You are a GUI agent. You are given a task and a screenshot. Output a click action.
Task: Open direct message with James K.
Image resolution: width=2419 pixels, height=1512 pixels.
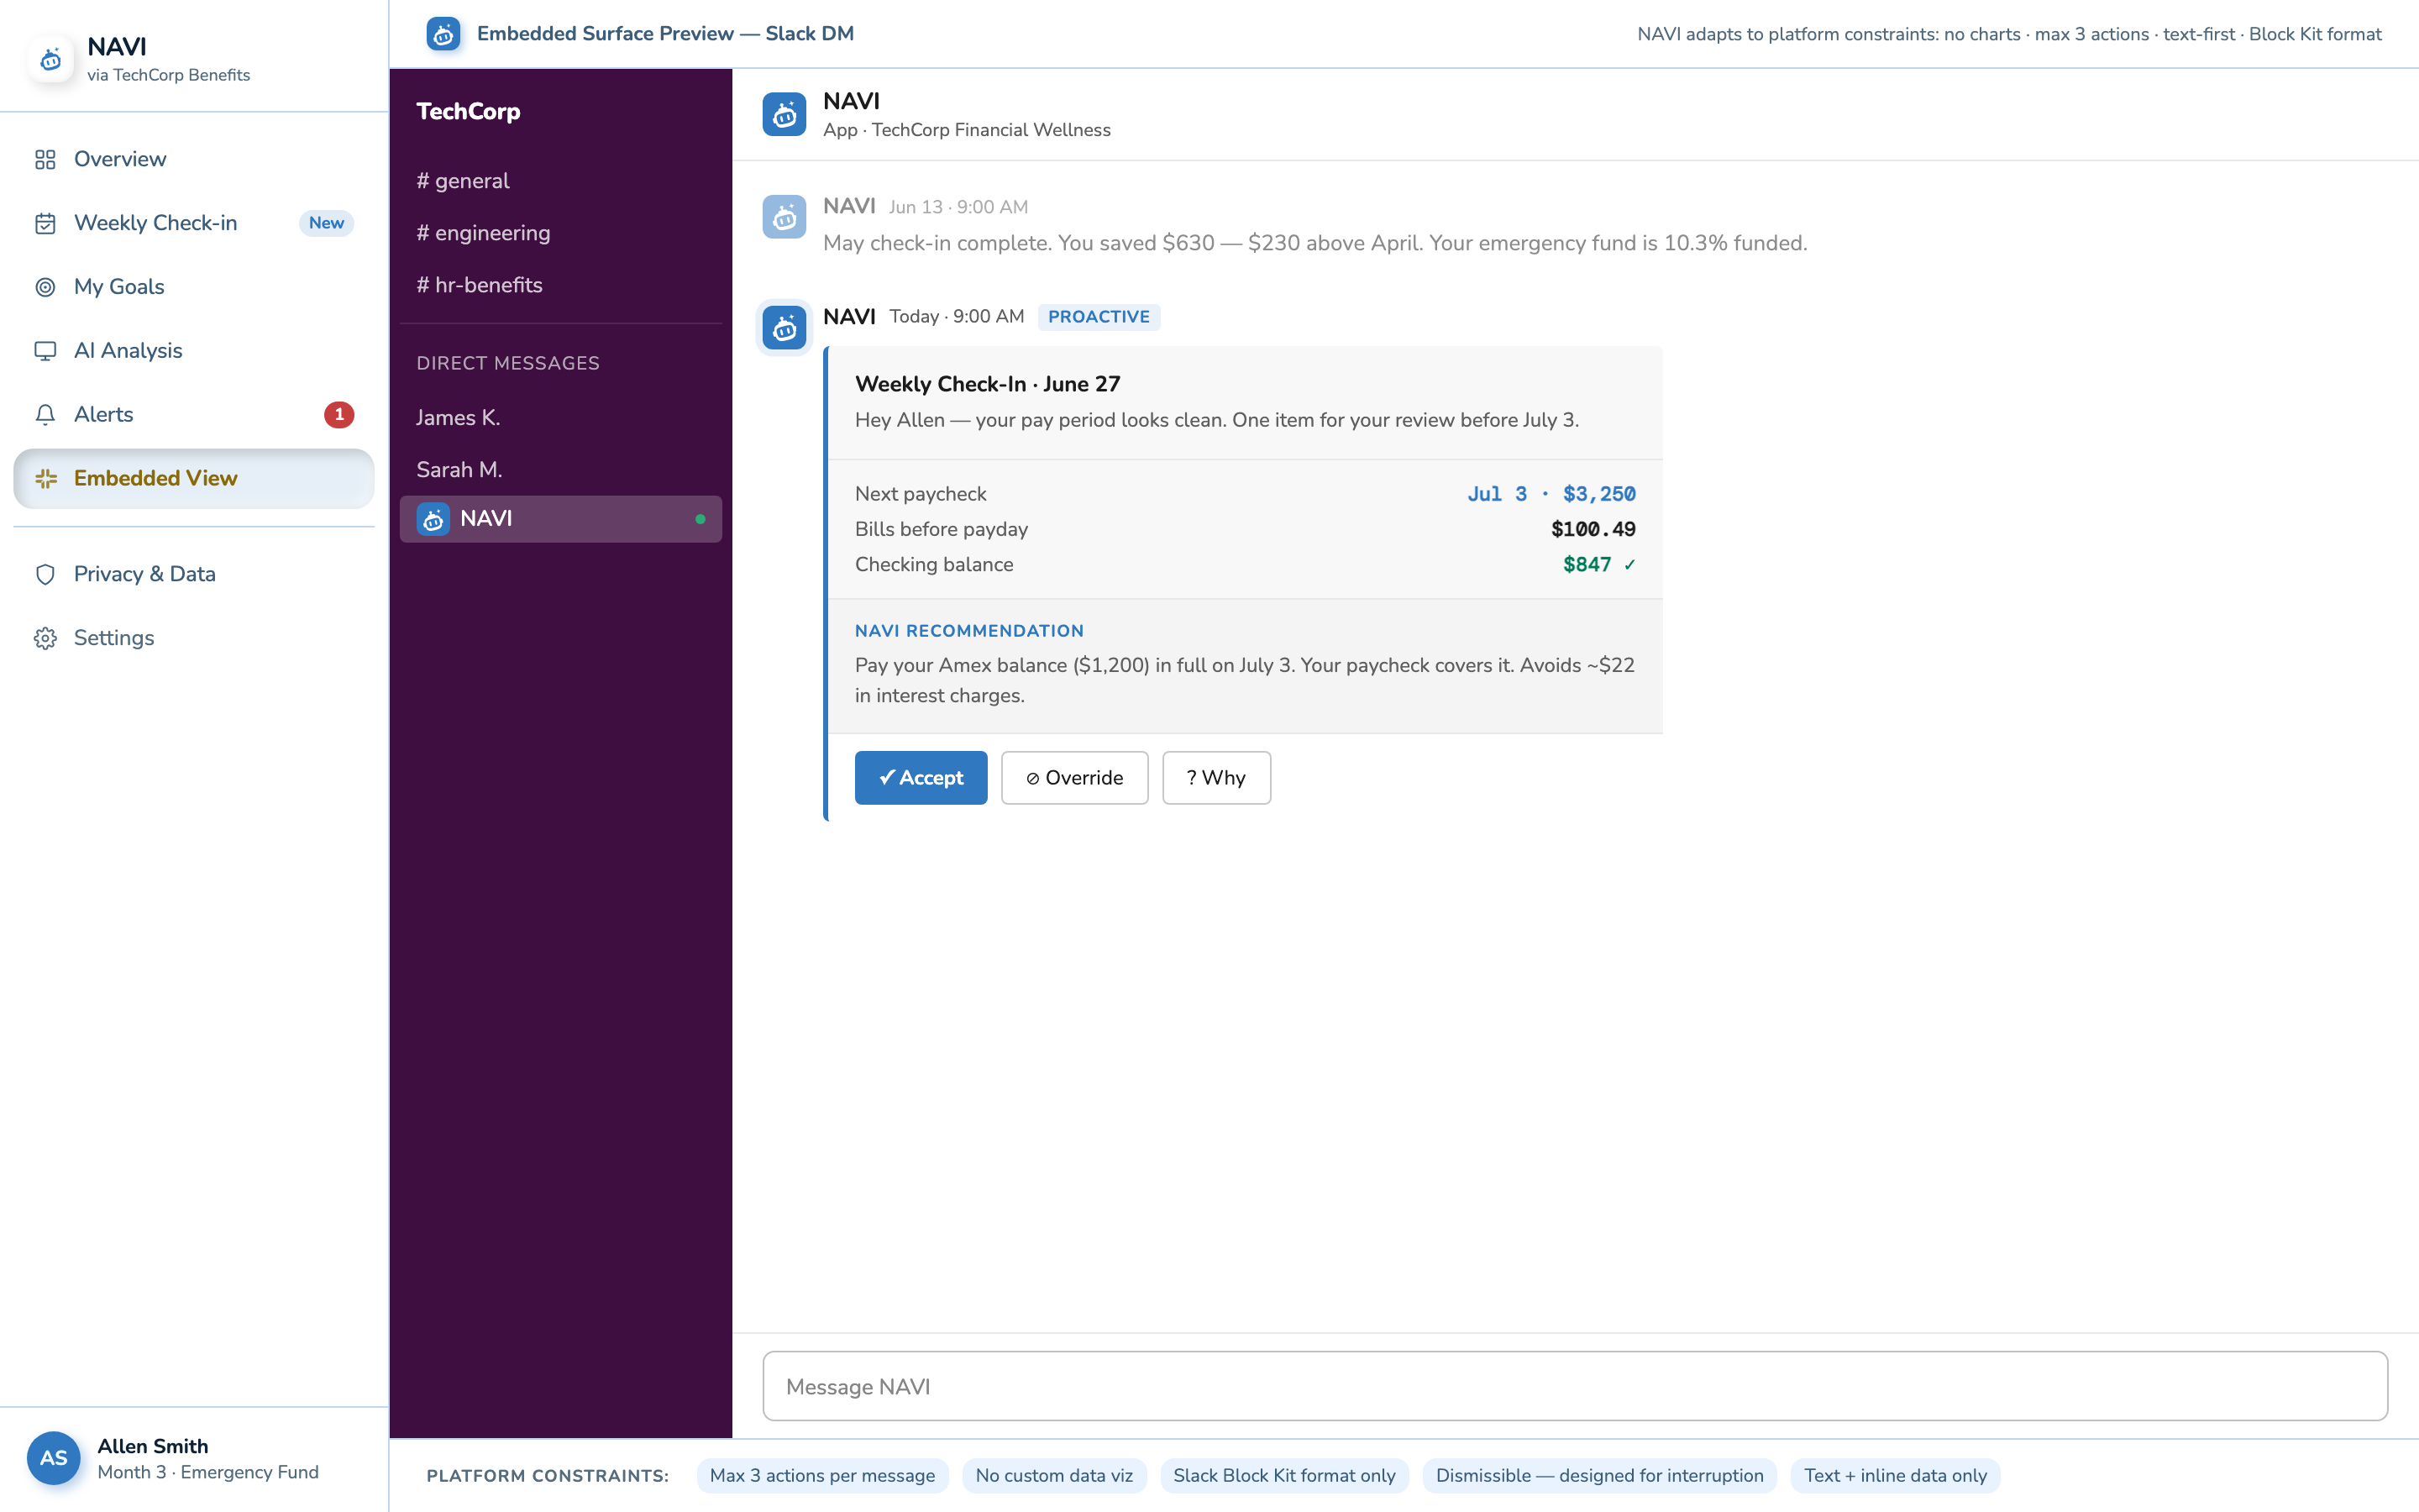click(561, 418)
